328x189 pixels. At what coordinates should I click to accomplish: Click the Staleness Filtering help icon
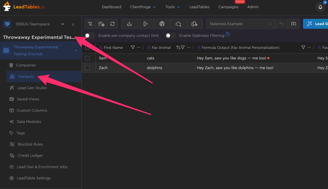coord(227,35)
